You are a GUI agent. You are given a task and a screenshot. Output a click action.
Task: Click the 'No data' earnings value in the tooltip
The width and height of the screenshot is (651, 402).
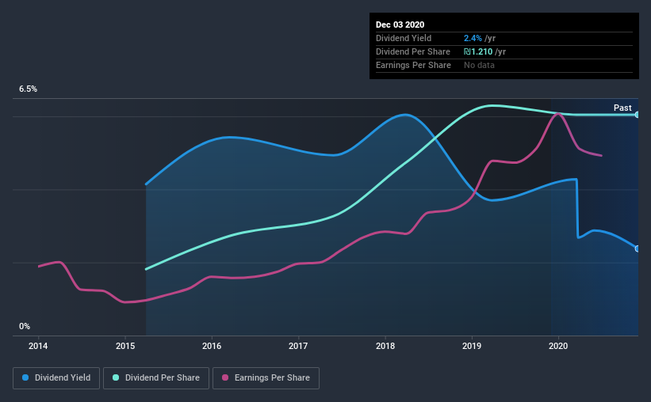(479, 65)
